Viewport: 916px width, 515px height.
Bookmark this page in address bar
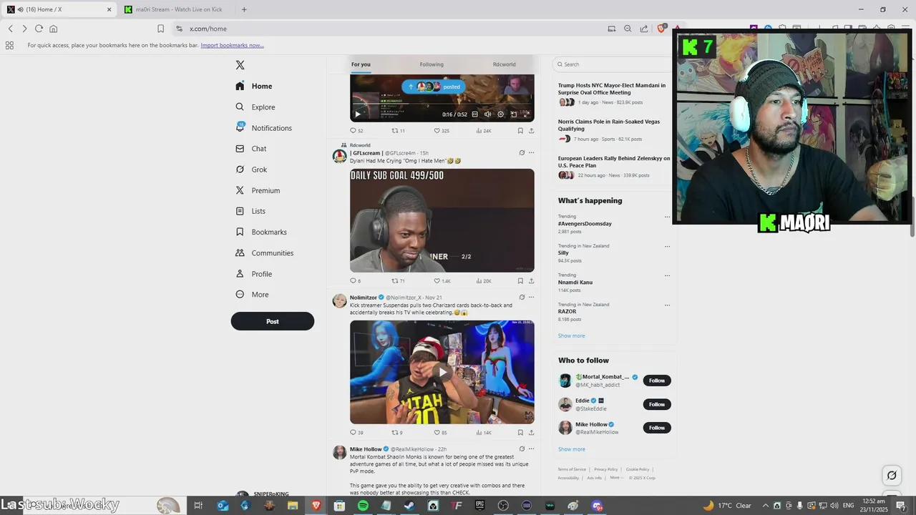tap(160, 29)
